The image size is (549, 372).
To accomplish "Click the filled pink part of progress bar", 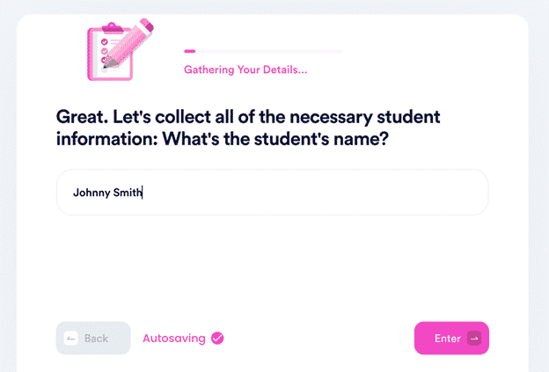I will pyautogui.click(x=189, y=52).
